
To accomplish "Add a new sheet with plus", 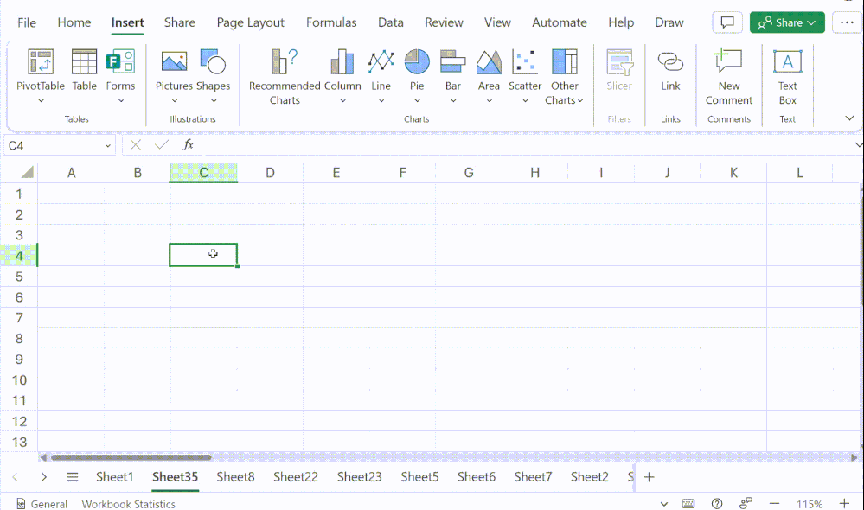I will click(x=650, y=477).
